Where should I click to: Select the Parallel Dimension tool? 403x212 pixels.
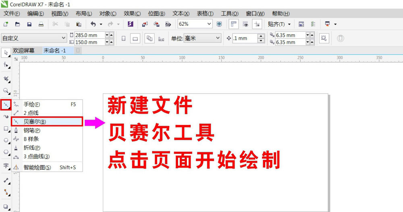pyautogui.click(x=6, y=181)
